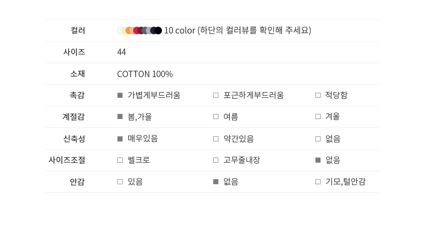Select the 여름 season checkbox
The height and width of the screenshot is (227, 424).
tap(216, 116)
